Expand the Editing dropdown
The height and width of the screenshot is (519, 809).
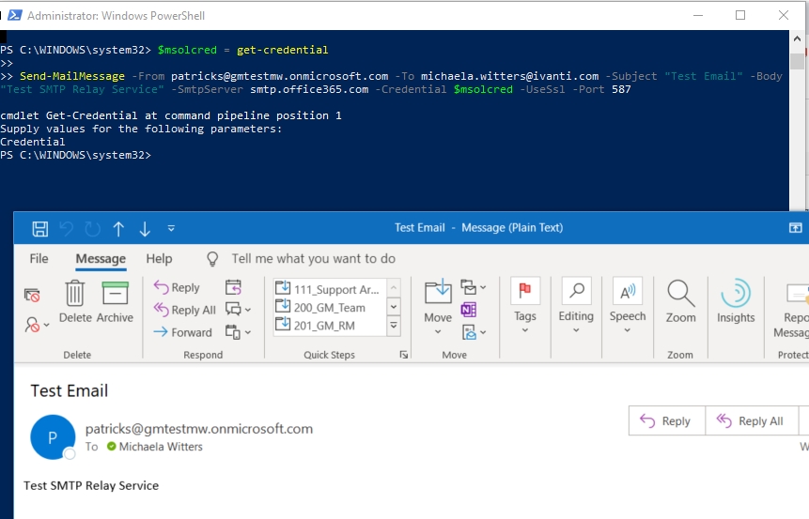tap(576, 301)
